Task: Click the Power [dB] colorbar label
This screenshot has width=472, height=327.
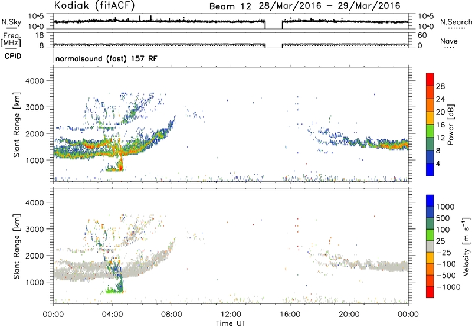Action: coord(451,125)
